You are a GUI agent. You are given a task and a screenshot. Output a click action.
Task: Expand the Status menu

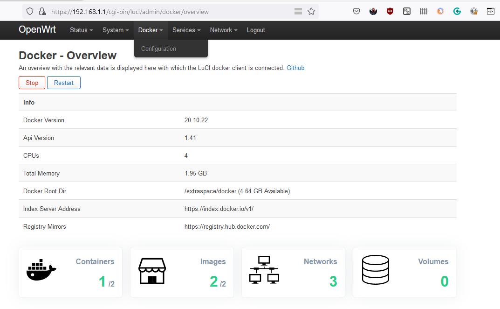(x=81, y=30)
